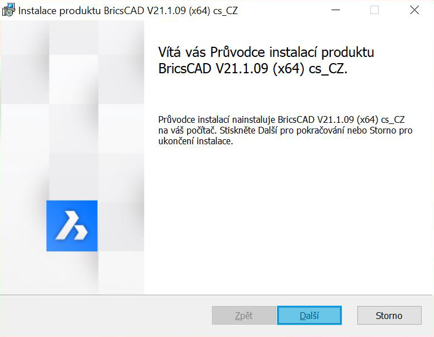
Task: Click the white glyph inside BricsCAD logo
Action: click(72, 225)
